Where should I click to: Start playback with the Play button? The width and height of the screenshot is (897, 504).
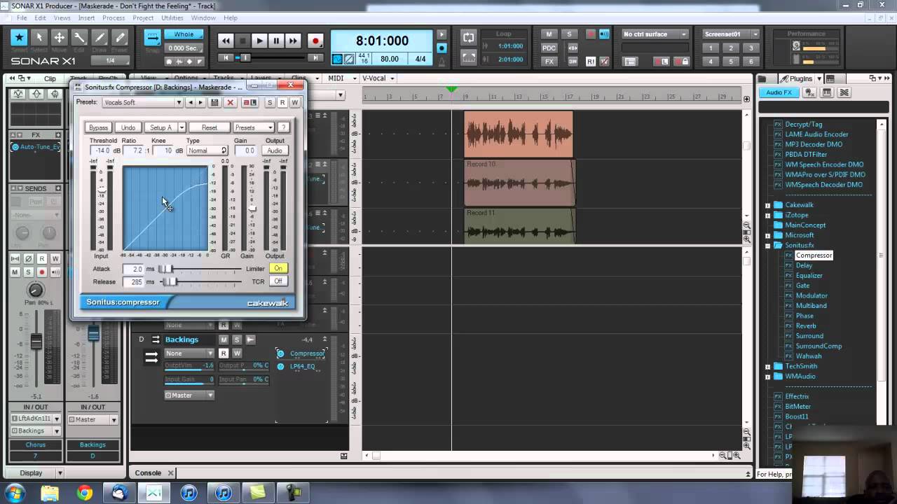click(259, 41)
